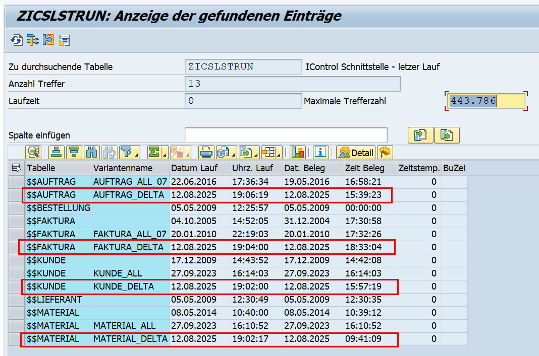Sort the table in ascending order
This screenshot has width=539, height=356.
57,152
